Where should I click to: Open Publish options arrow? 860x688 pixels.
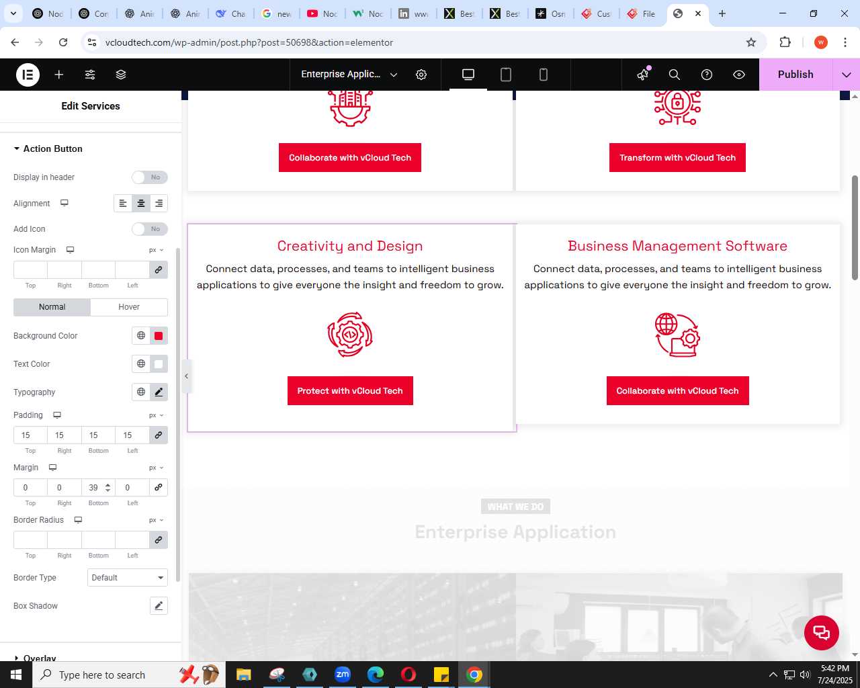[x=847, y=75]
